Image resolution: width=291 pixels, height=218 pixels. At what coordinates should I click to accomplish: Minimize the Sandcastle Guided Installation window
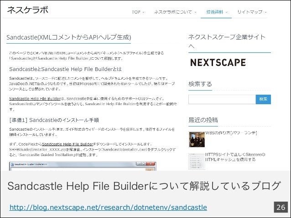tap(139, 164)
